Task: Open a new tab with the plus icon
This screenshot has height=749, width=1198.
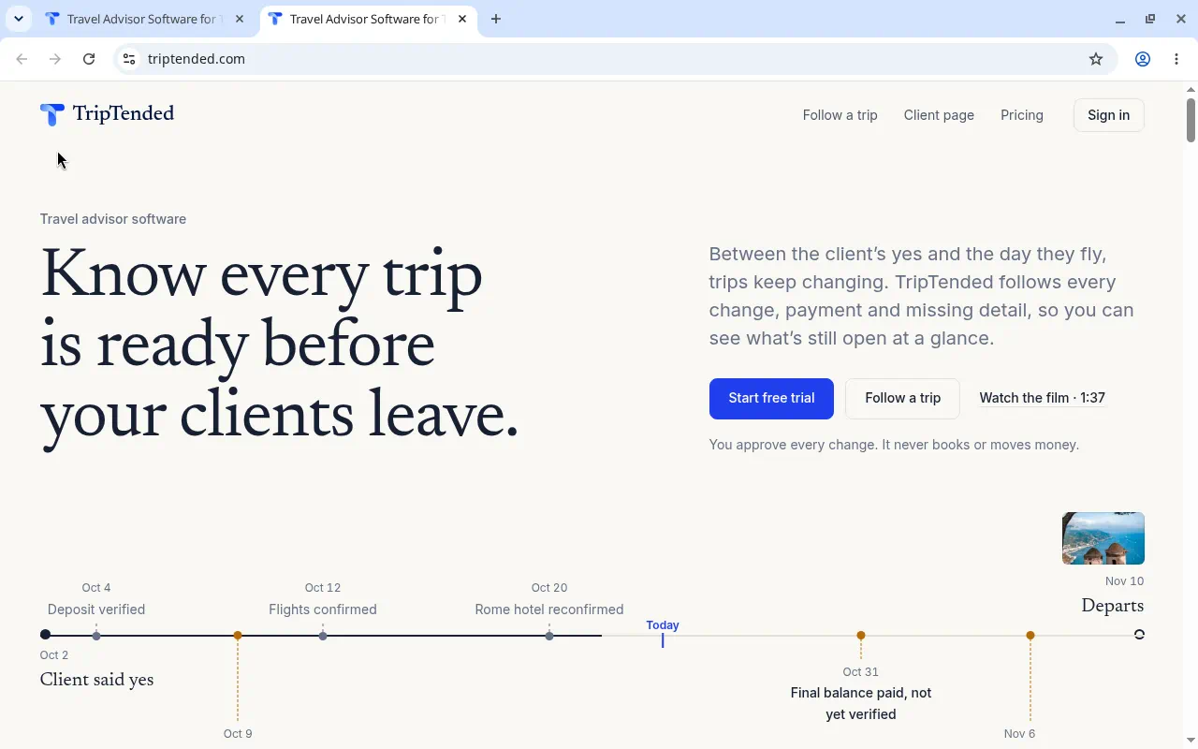Action: tap(496, 19)
